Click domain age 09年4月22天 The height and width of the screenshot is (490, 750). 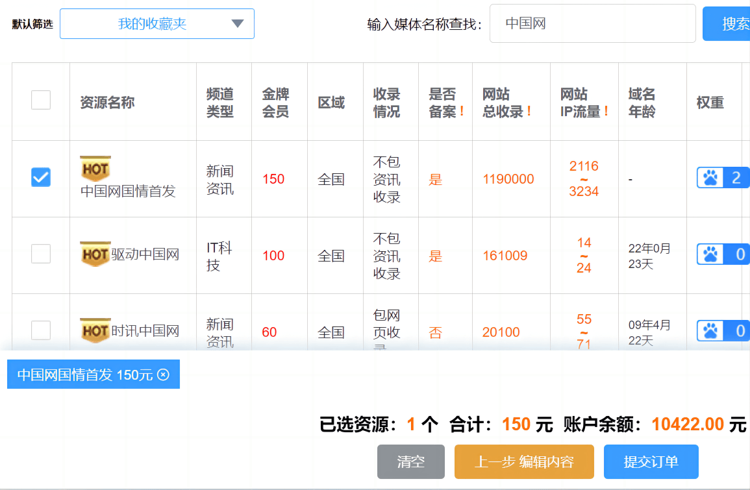point(649,333)
